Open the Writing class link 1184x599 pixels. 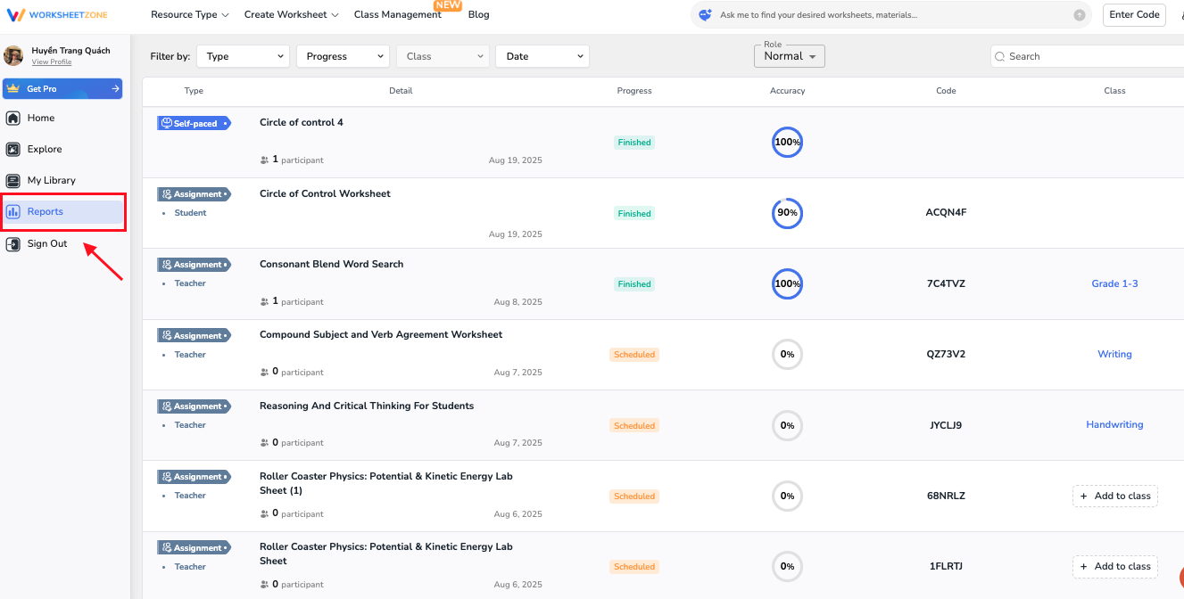(x=1114, y=354)
